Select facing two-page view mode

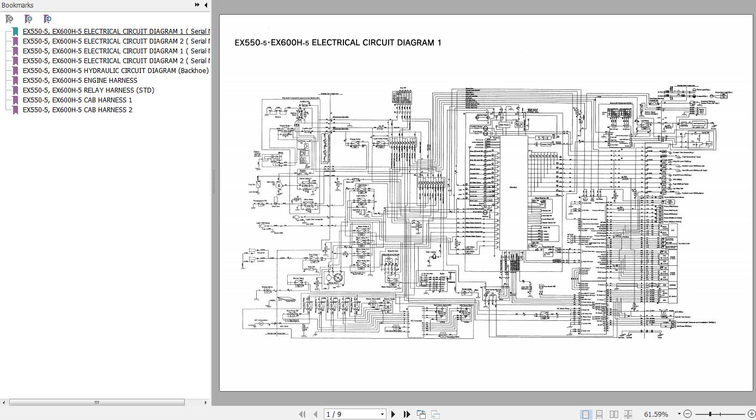pos(614,415)
